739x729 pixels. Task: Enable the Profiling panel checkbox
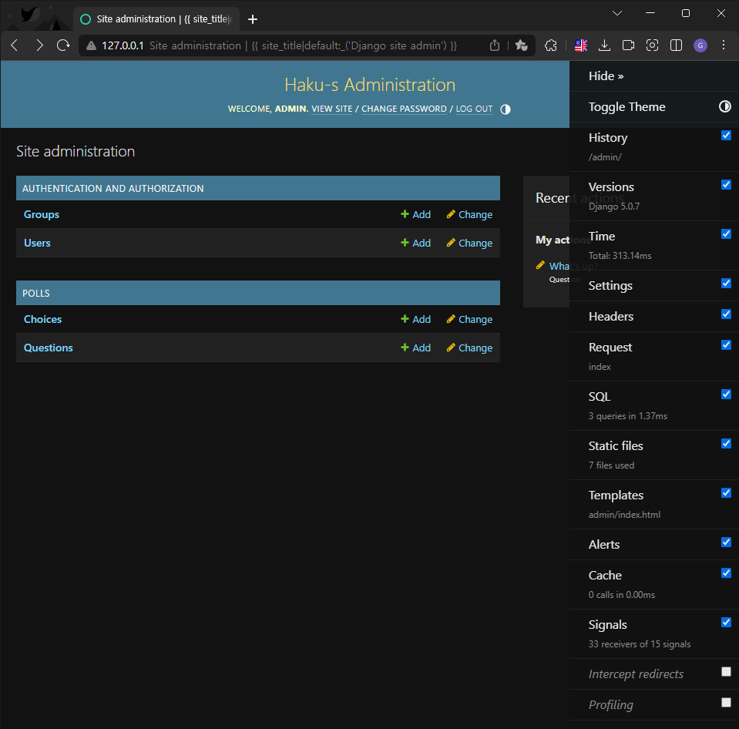pyautogui.click(x=726, y=703)
